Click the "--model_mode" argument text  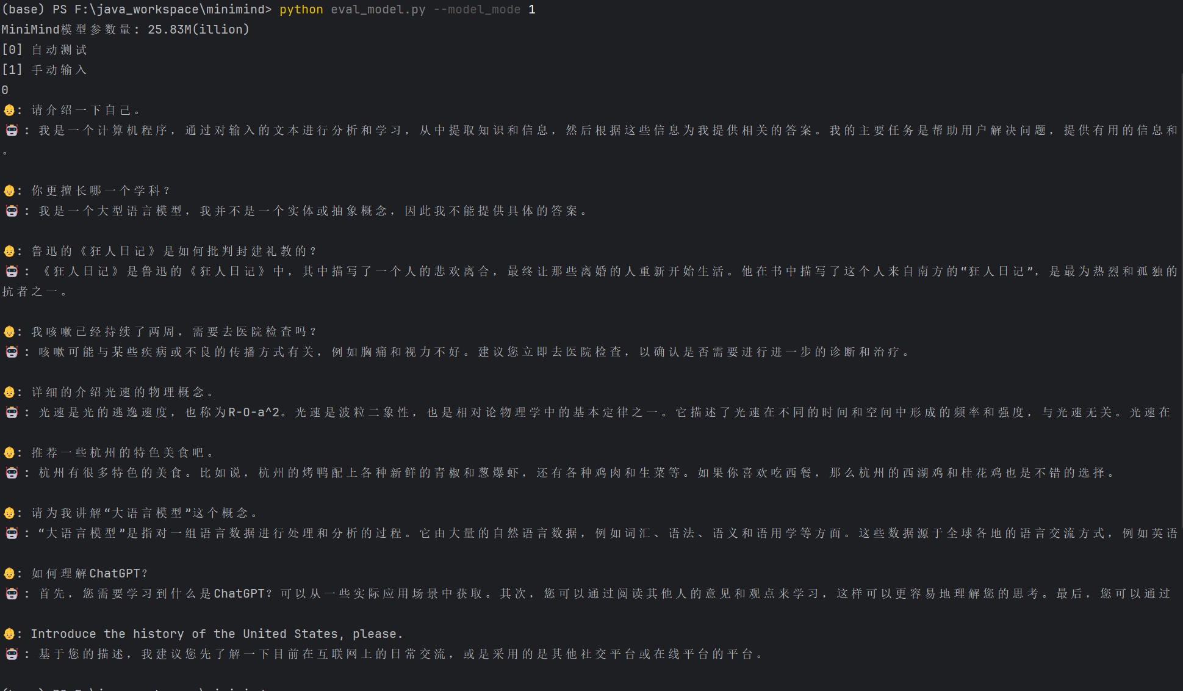(477, 10)
